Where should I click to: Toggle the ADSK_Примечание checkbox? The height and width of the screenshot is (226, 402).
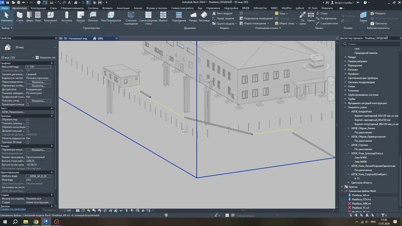[x=52, y=112]
